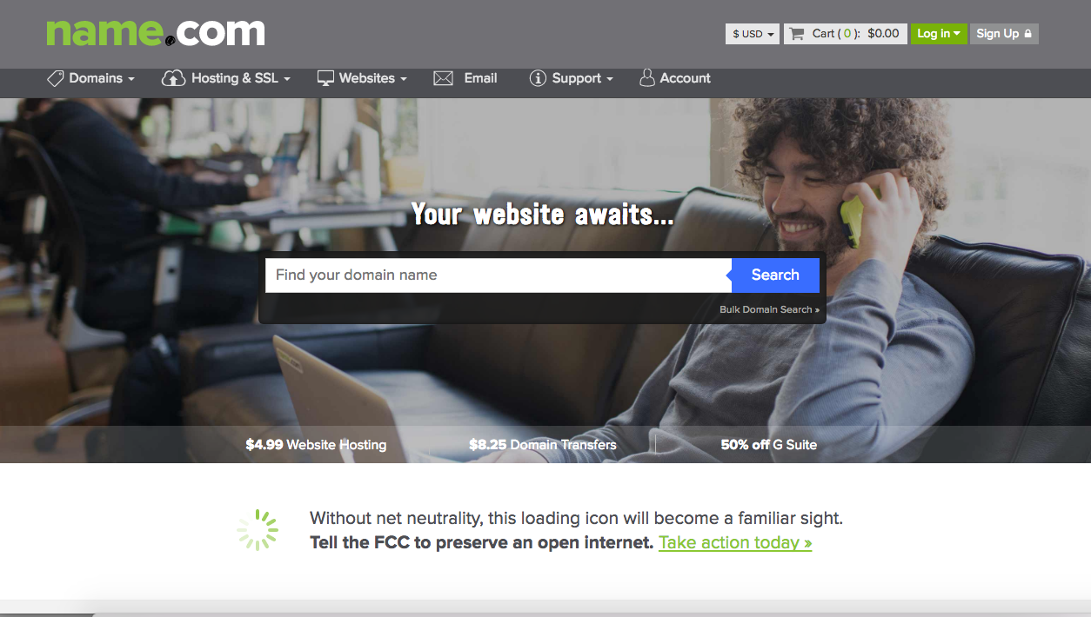Open the Hosting & SSL menu
The height and width of the screenshot is (617, 1091).
[x=226, y=78]
